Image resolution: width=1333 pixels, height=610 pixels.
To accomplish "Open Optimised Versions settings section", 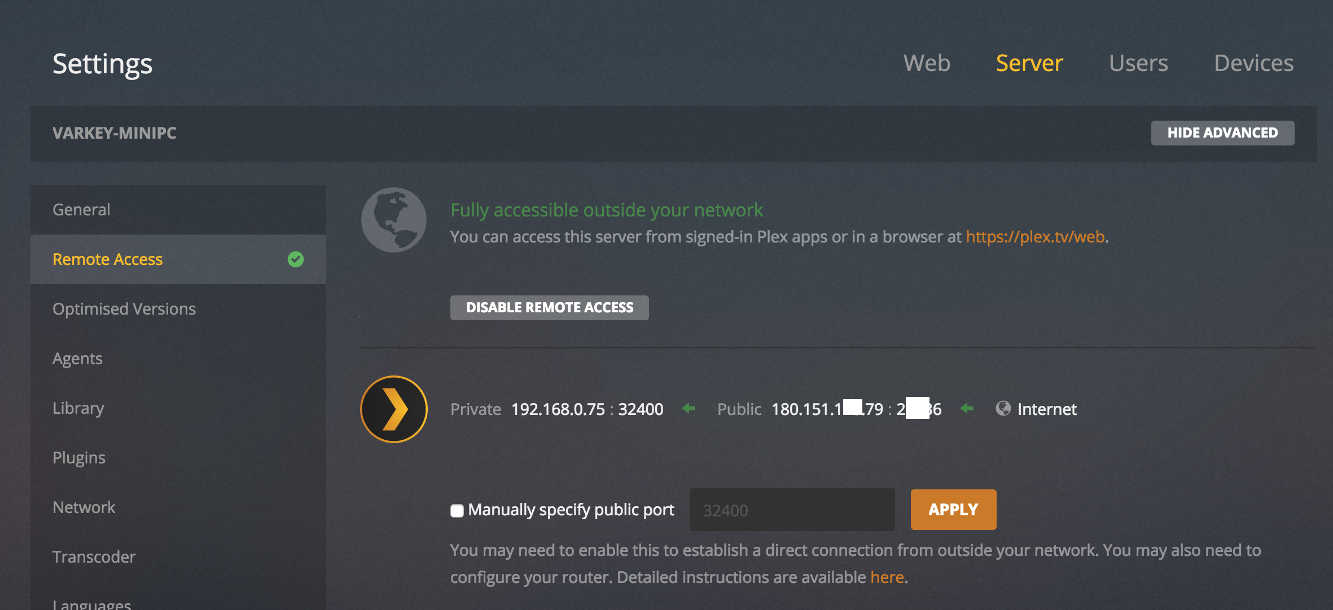I will tap(124, 309).
